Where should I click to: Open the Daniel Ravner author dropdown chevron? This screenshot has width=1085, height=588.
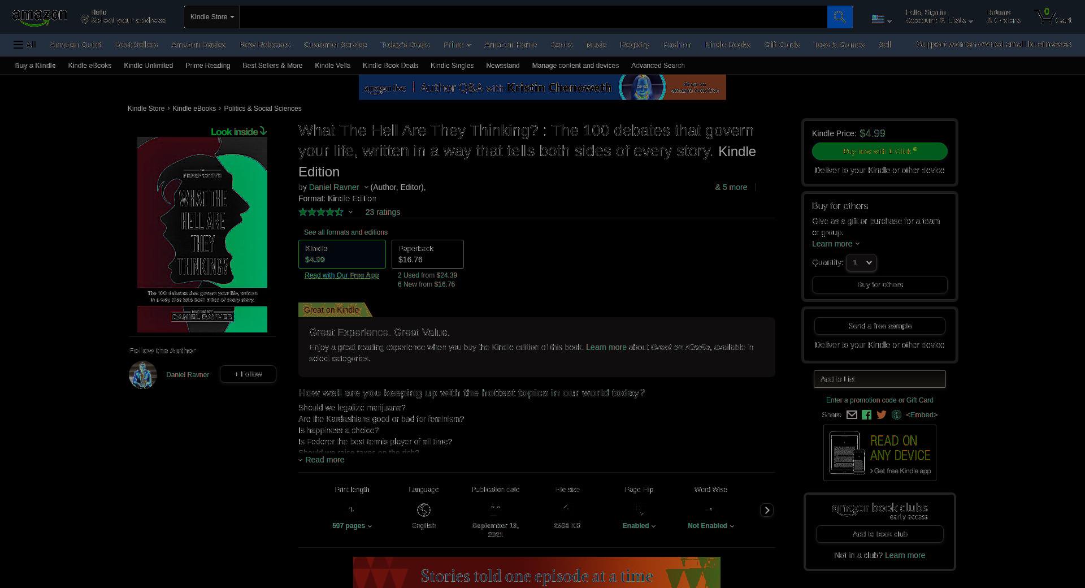(x=366, y=187)
